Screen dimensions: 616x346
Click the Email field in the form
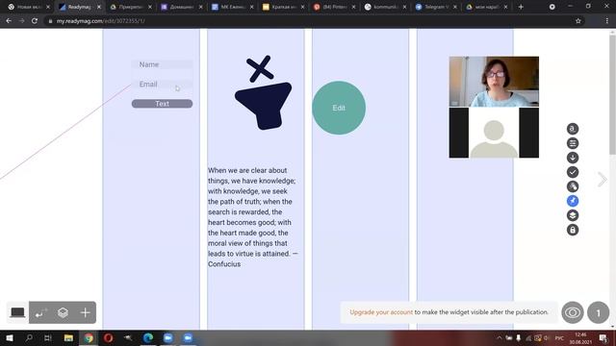coord(162,84)
